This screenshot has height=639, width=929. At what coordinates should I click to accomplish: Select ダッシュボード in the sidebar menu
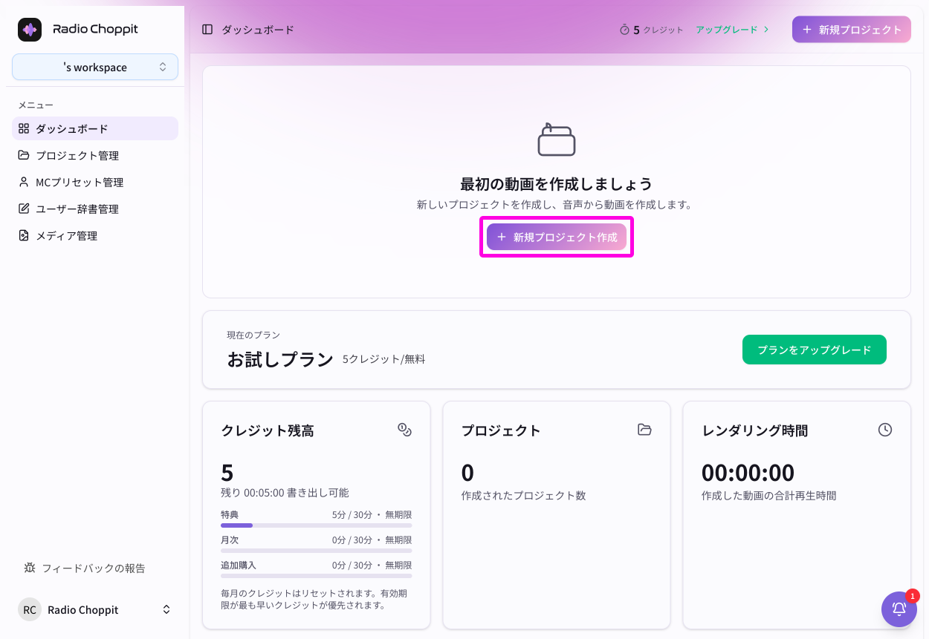click(95, 128)
